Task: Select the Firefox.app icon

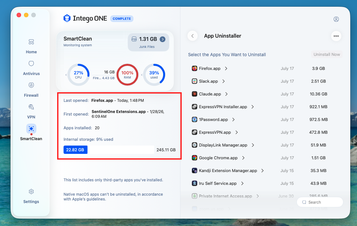Action: (194, 69)
